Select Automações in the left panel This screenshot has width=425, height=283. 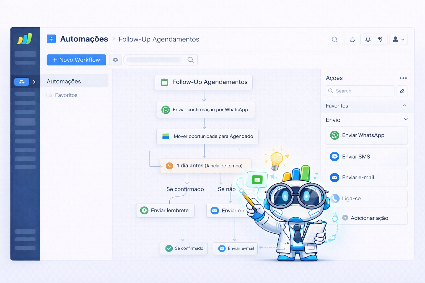(64, 81)
